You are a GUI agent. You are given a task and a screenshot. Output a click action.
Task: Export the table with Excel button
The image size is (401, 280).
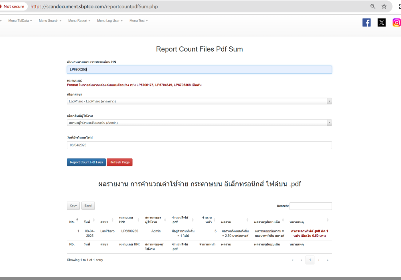(88, 206)
